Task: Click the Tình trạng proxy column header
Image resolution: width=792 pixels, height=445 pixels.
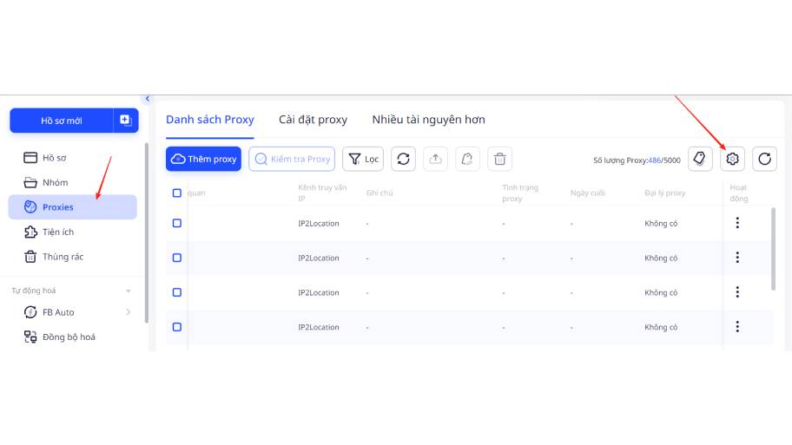Action: [520, 193]
